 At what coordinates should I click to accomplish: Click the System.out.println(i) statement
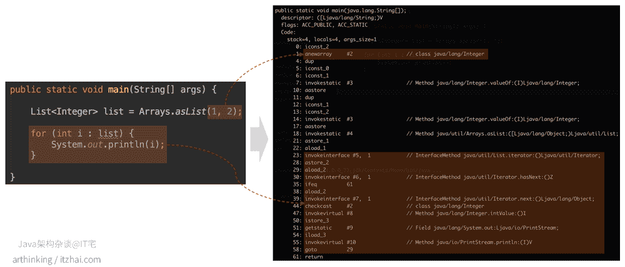[107, 144]
